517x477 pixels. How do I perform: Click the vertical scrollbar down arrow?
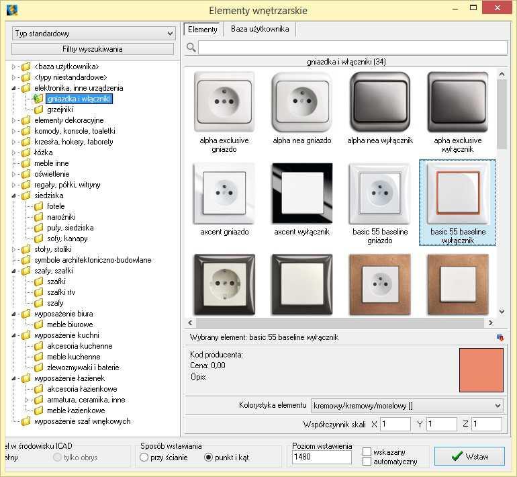click(x=502, y=311)
